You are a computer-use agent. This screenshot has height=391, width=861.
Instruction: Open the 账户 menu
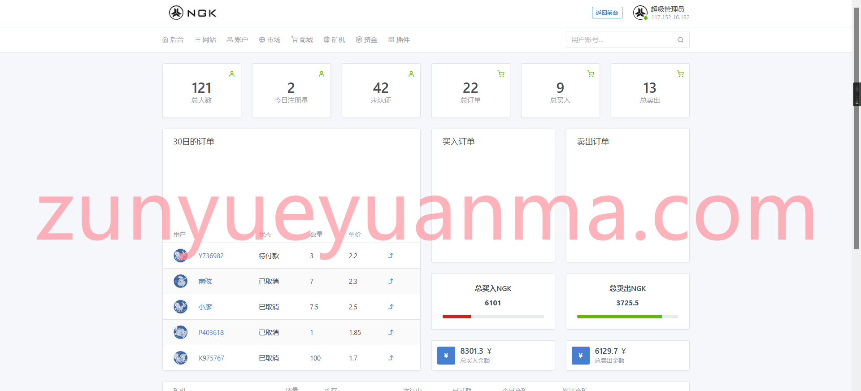click(237, 39)
